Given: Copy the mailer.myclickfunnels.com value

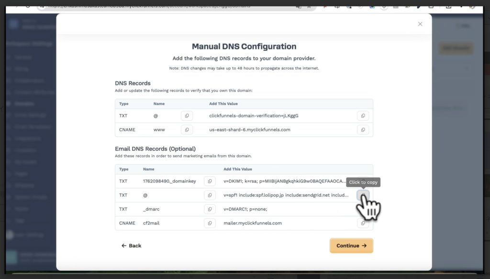Looking at the screenshot, I should (x=363, y=223).
